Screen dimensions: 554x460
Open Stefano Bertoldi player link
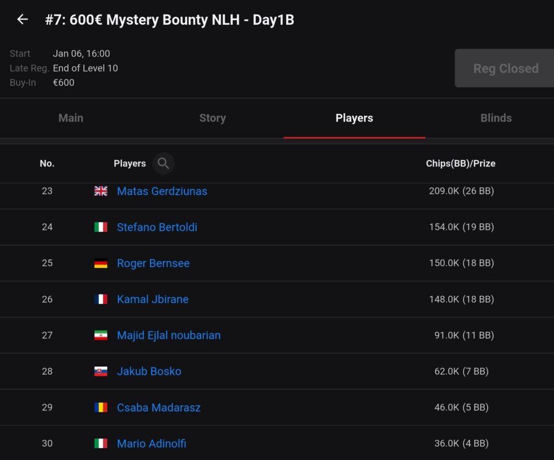(157, 227)
